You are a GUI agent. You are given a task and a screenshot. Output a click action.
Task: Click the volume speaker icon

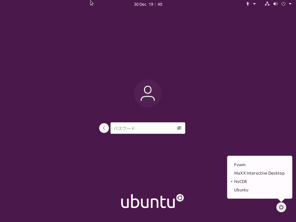[275, 4]
